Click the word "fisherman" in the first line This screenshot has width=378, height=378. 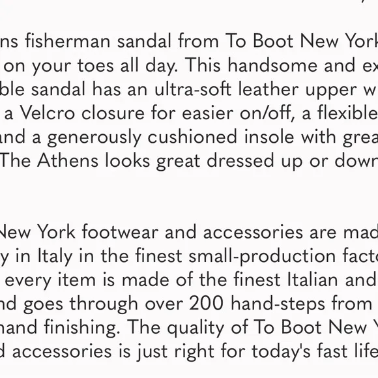(x=68, y=41)
